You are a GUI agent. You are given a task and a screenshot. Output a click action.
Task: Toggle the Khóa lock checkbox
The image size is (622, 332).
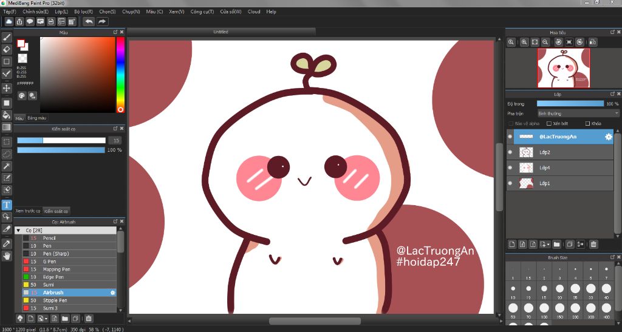tap(587, 124)
